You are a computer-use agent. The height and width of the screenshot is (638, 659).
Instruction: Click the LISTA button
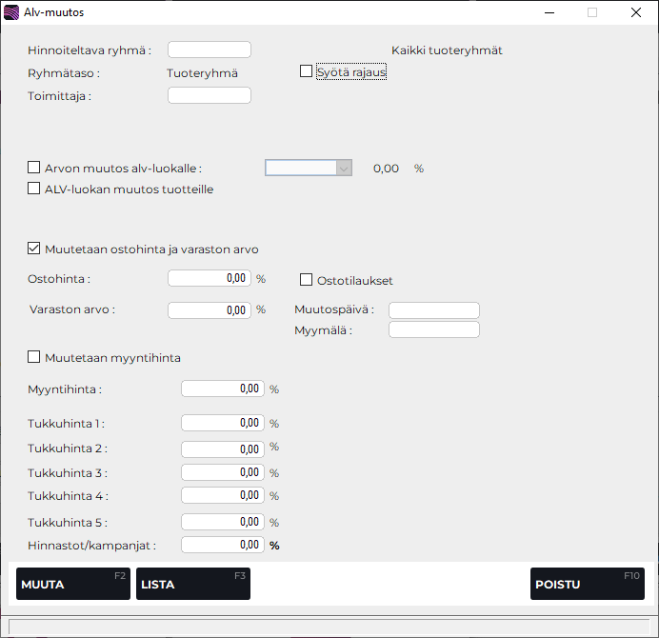point(192,584)
